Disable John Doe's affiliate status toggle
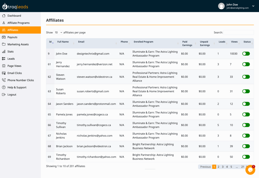This screenshot has width=259, height=178. click(246, 53)
